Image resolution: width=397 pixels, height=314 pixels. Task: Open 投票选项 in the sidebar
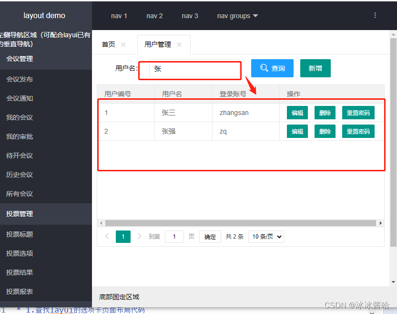[x=46, y=253]
